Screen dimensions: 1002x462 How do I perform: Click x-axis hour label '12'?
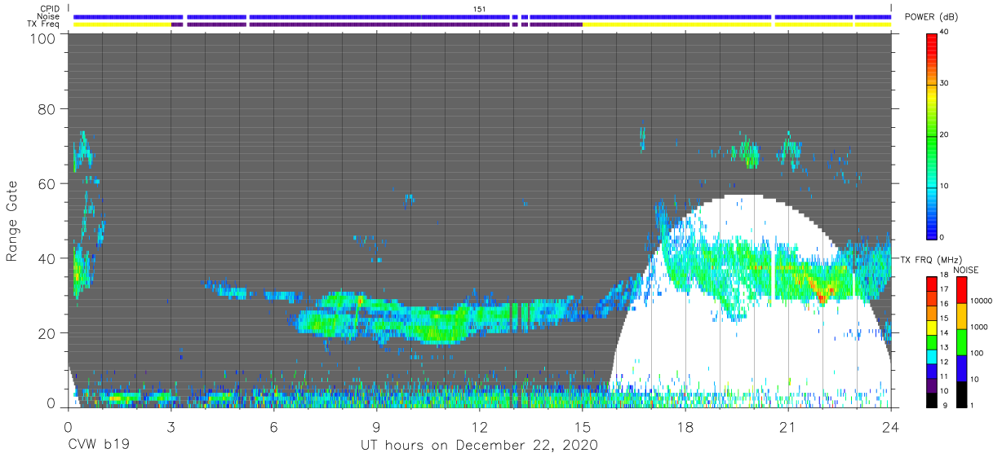tap(480, 426)
